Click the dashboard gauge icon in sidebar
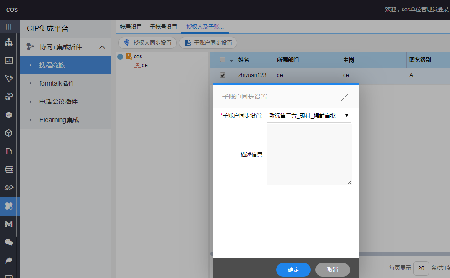This screenshot has width=450, height=278. click(9, 188)
